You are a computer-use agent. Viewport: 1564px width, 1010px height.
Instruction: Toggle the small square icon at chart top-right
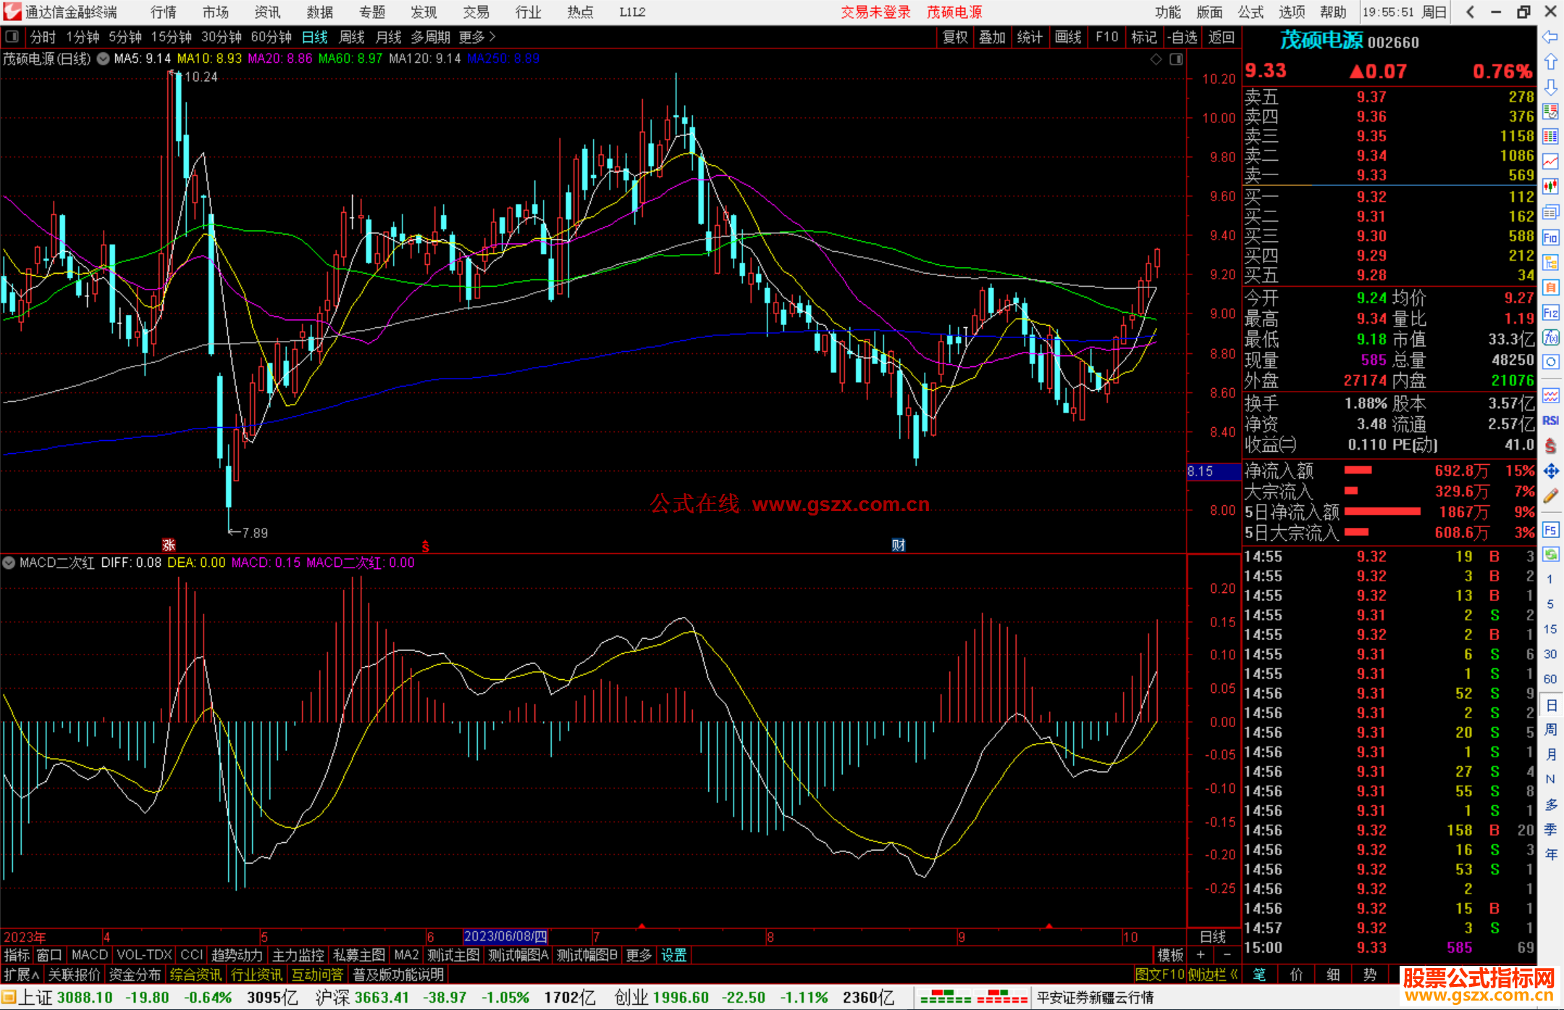(1176, 59)
